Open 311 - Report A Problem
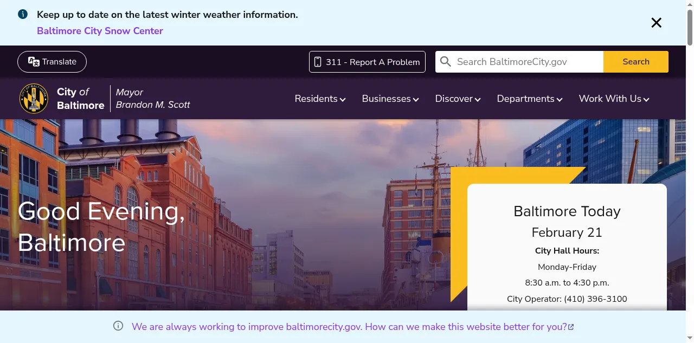The image size is (694, 343). pyautogui.click(x=367, y=62)
